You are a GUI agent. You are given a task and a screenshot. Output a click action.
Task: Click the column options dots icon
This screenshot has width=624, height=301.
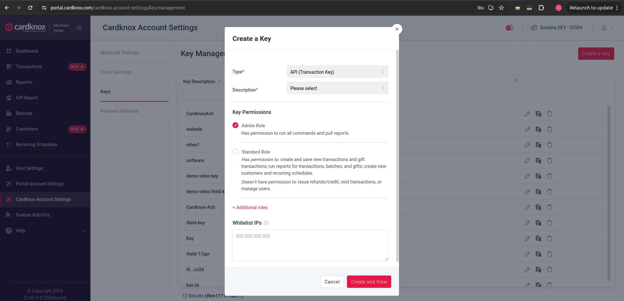click(516, 80)
